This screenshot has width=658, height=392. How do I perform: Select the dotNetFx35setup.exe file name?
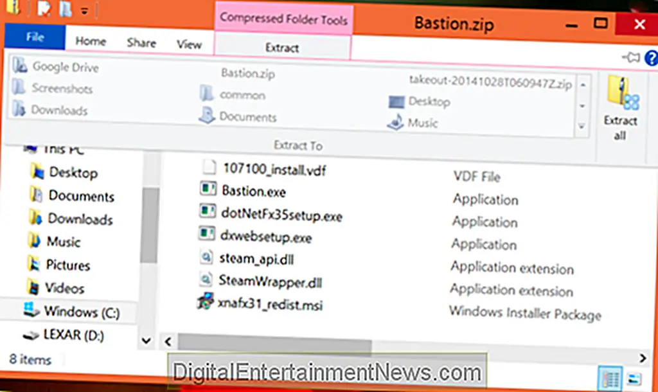coord(281,214)
